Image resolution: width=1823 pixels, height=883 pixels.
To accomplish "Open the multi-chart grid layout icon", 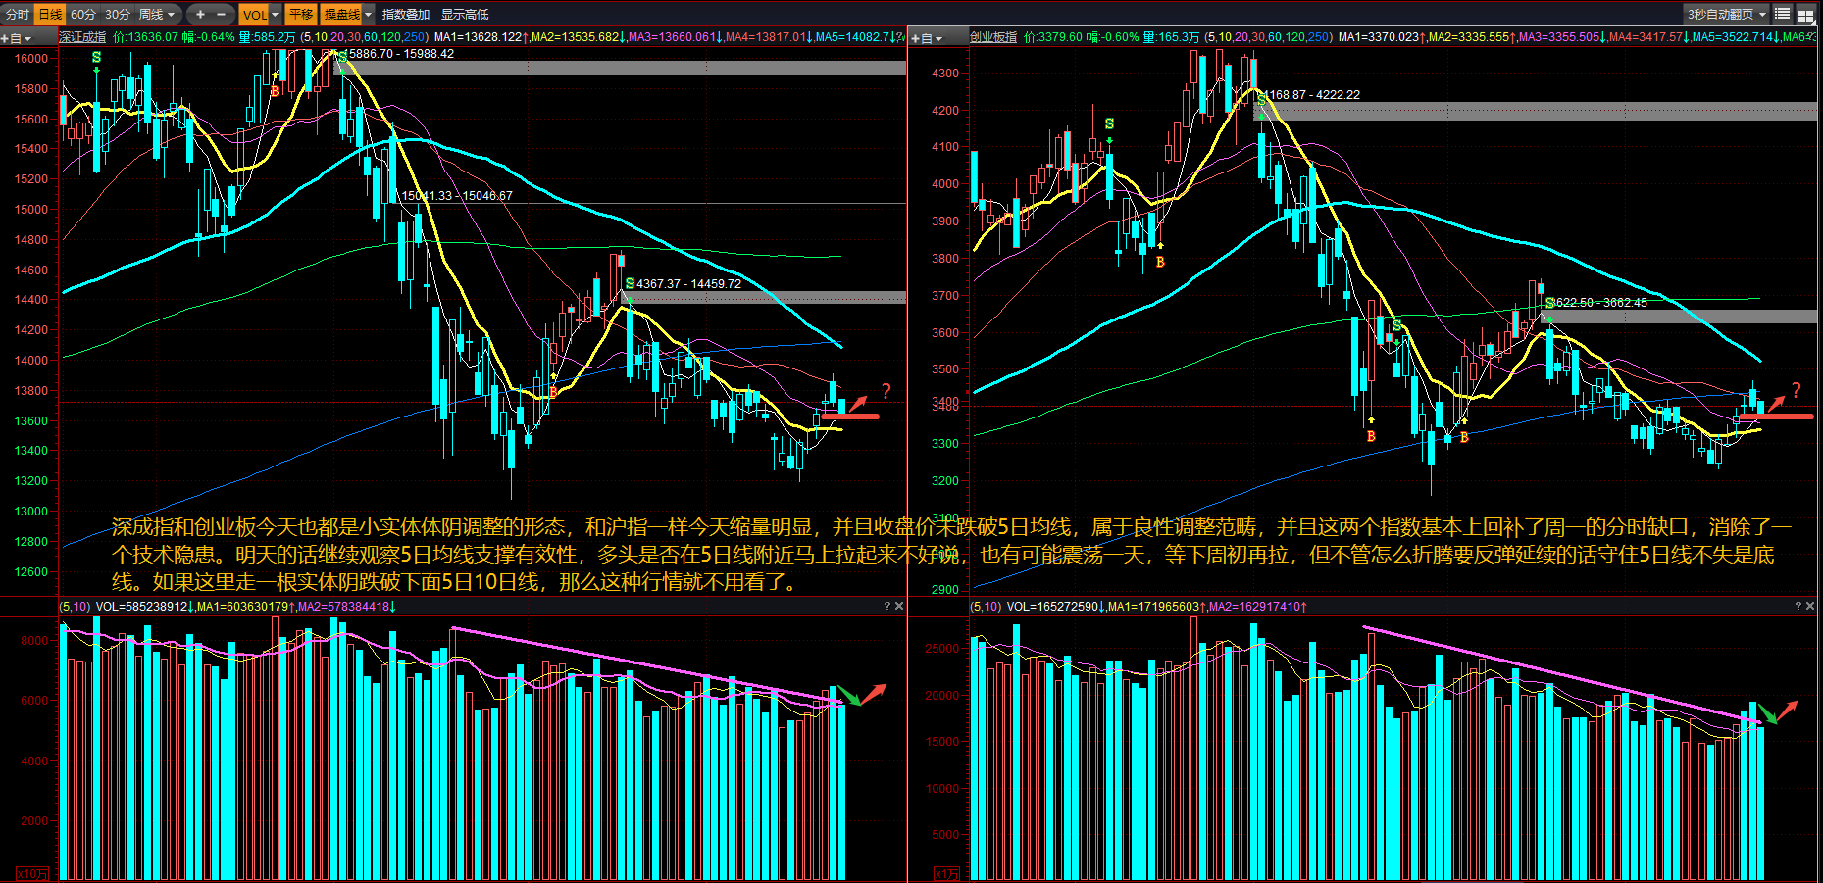I will coord(1804,14).
